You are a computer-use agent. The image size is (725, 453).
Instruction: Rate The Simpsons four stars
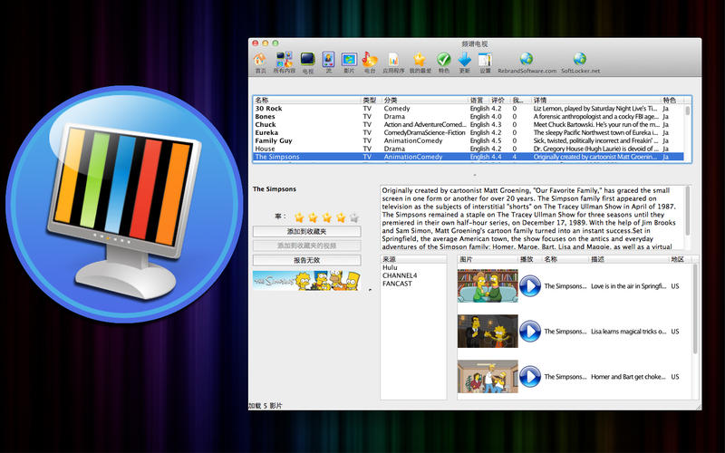(341, 217)
